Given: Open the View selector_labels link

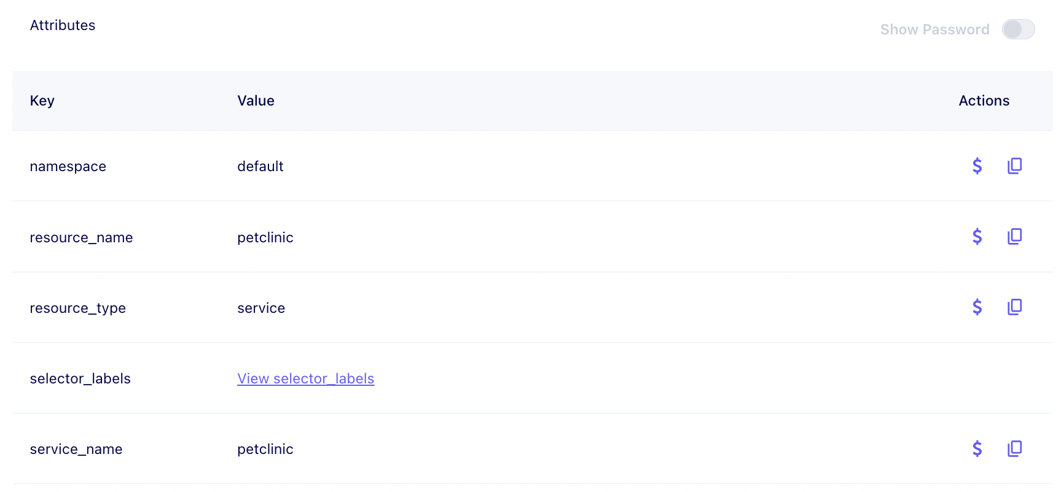Looking at the screenshot, I should click(306, 379).
